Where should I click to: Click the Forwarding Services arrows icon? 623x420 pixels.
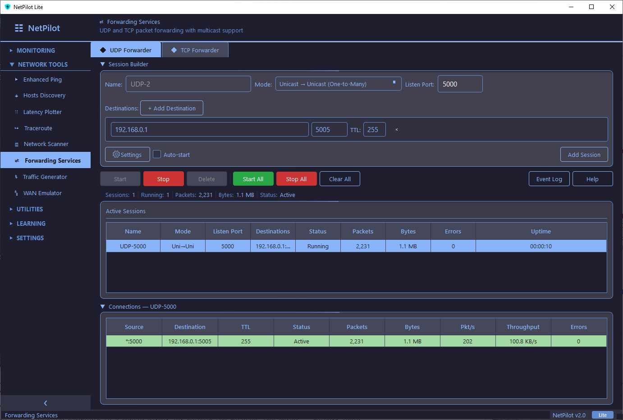17,160
